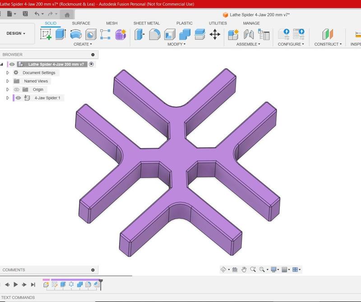This screenshot has width=361, height=302.
Task: Expand Document Settings in the browser
Action: pyautogui.click(x=8, y=73)
